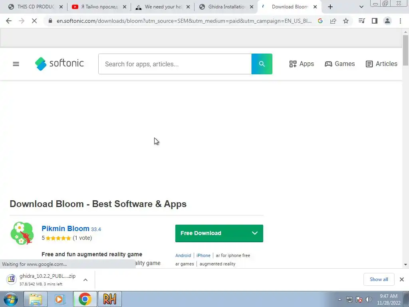
Task: Click the scrollbar down arrow
Action: coord(405,265)
